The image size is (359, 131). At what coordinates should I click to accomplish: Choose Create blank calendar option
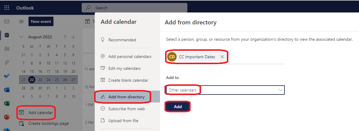point(127,80)
